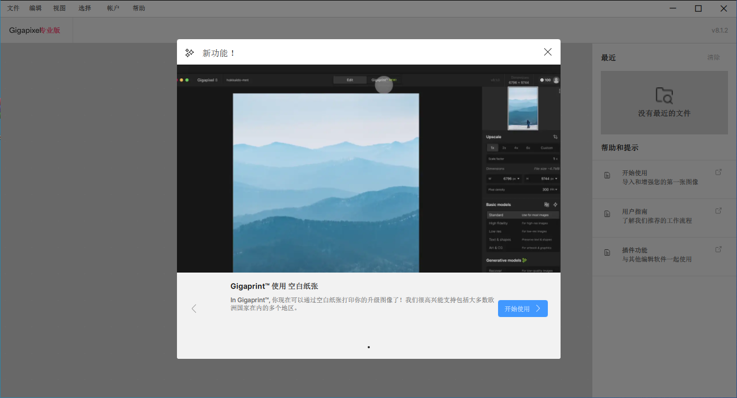Open the external link icon for 插件功能
Screen dimensions: 737x398
(718, 249)
